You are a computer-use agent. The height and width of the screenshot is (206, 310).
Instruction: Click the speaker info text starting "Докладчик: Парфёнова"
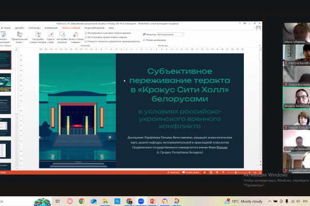[179, 145]
